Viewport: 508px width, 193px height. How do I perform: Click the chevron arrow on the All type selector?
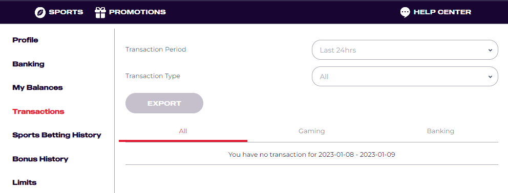490,77
